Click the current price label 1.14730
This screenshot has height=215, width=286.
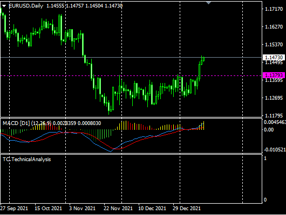[274, 58]
